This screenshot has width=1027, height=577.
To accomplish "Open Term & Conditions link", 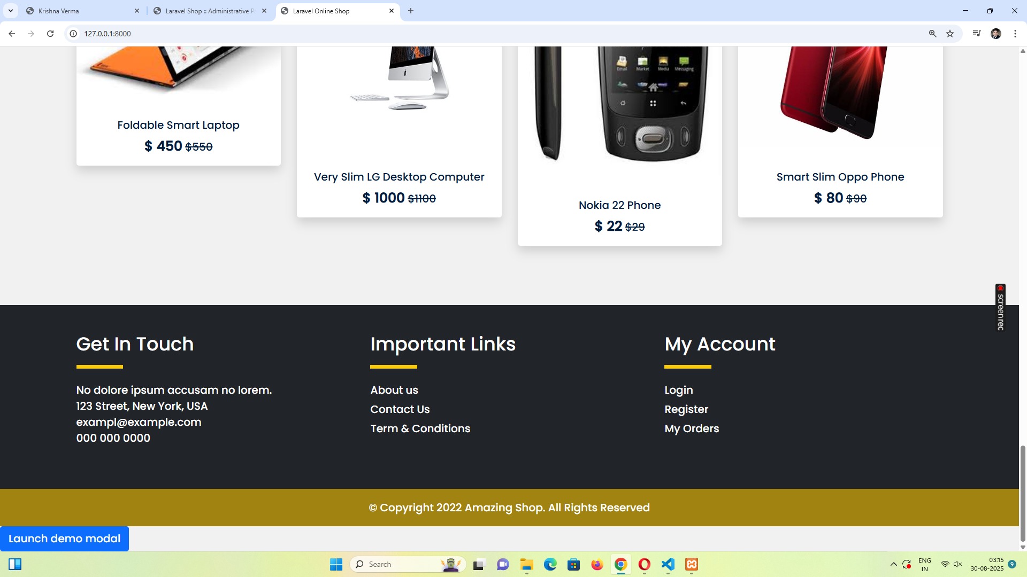I will pyautogui.click(x=420, y=428).
